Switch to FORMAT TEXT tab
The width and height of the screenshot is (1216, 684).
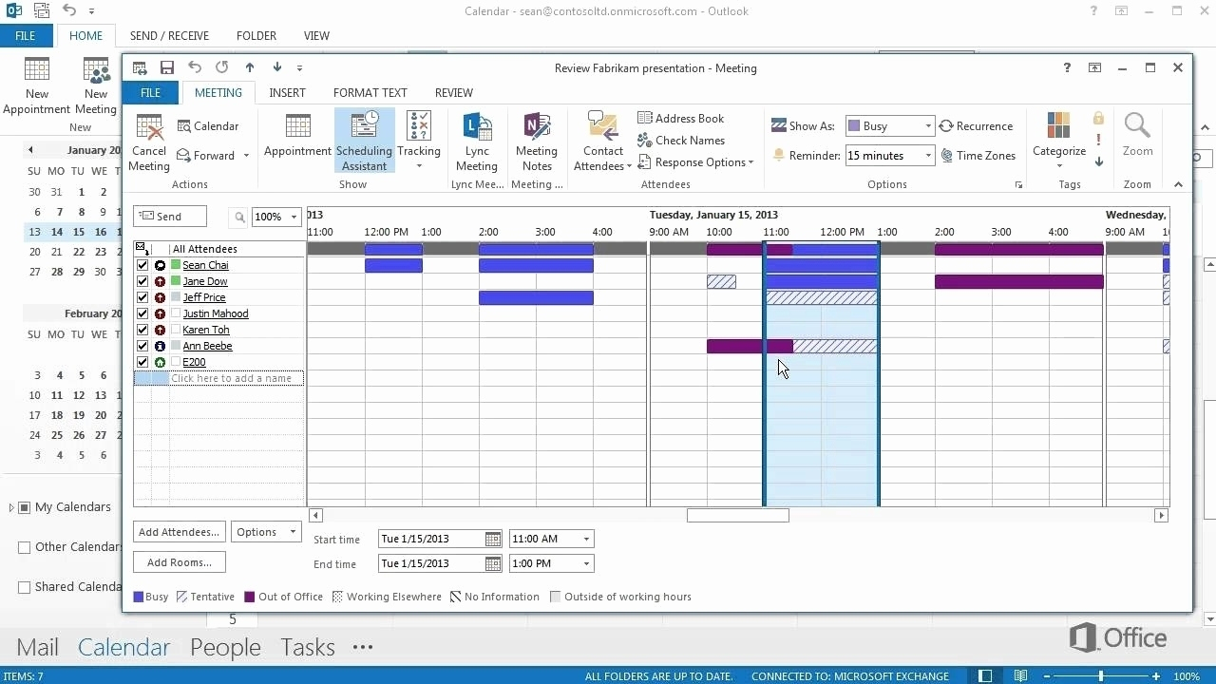coord(370,92)
